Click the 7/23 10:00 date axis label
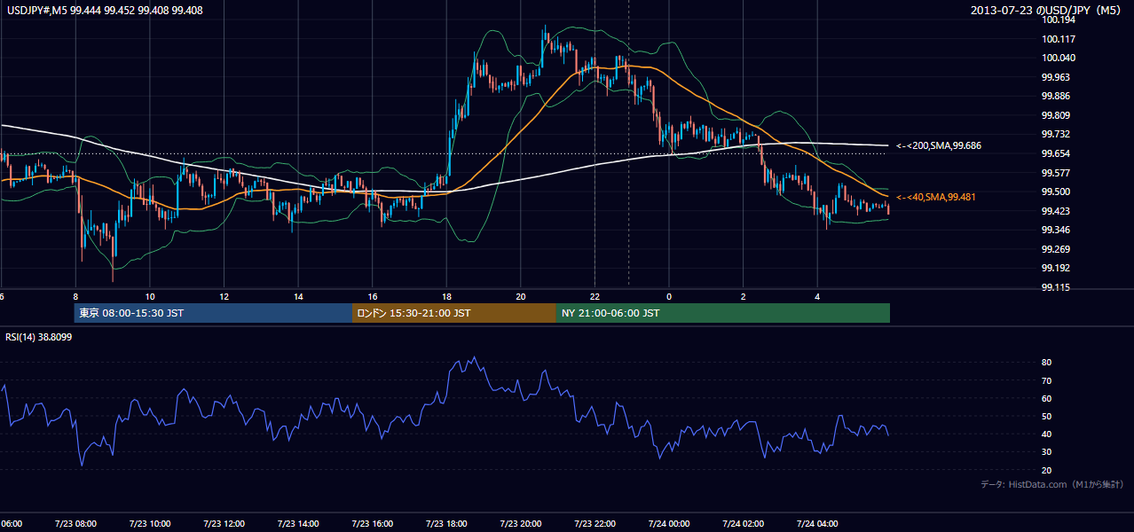1134x532 pixels. 150,524
